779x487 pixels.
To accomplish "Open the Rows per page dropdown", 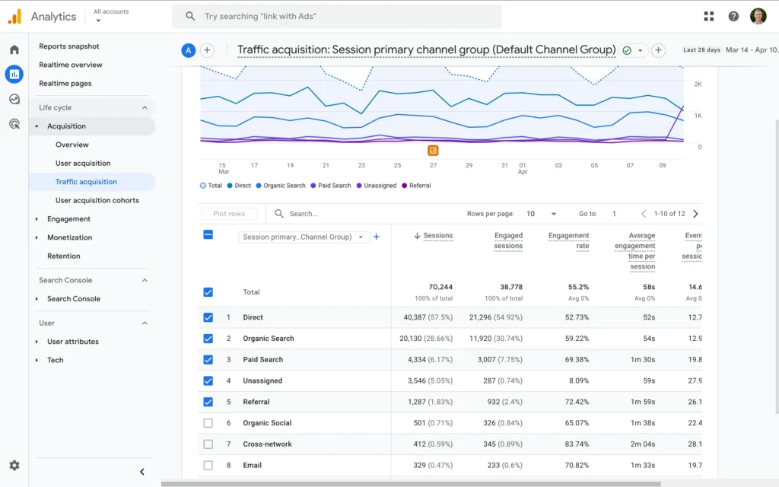I will [542, 214].
